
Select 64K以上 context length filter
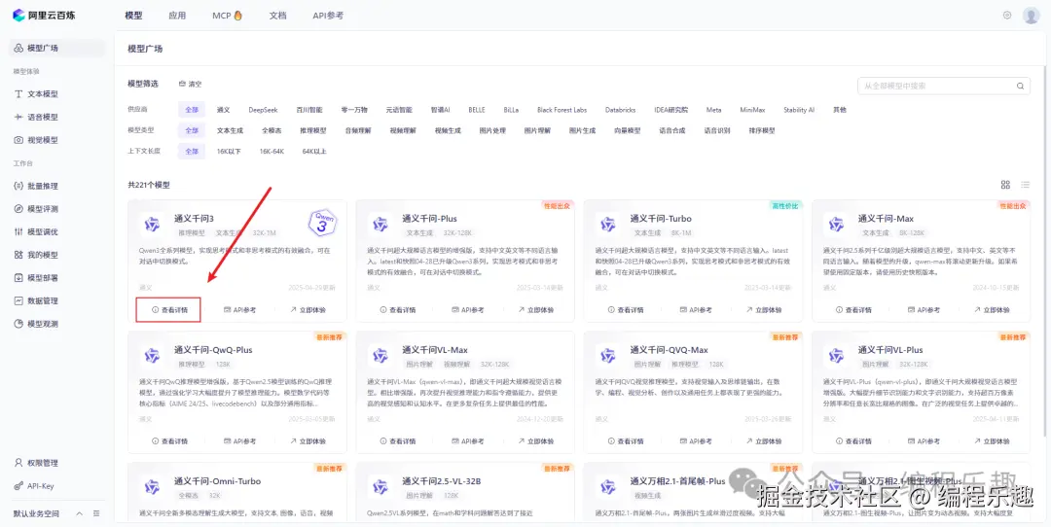[314, 152]
